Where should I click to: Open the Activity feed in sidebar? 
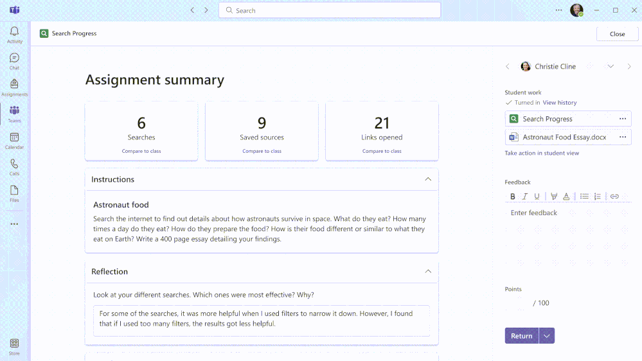point(14,35)
